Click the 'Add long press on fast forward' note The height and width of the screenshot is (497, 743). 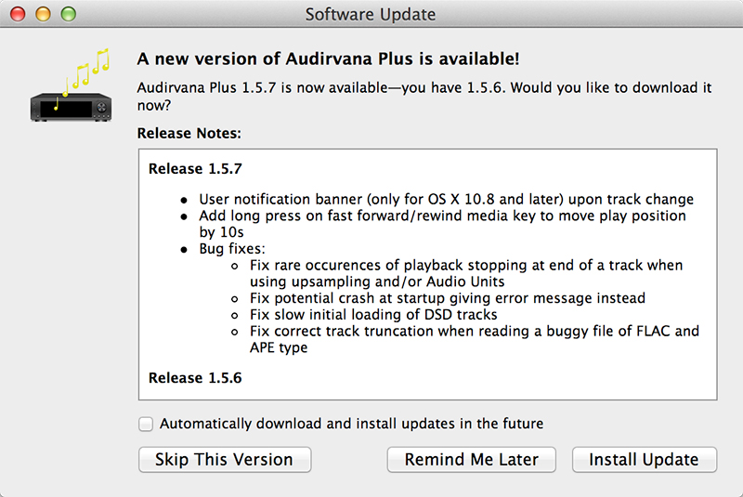[x=443, y=224]
